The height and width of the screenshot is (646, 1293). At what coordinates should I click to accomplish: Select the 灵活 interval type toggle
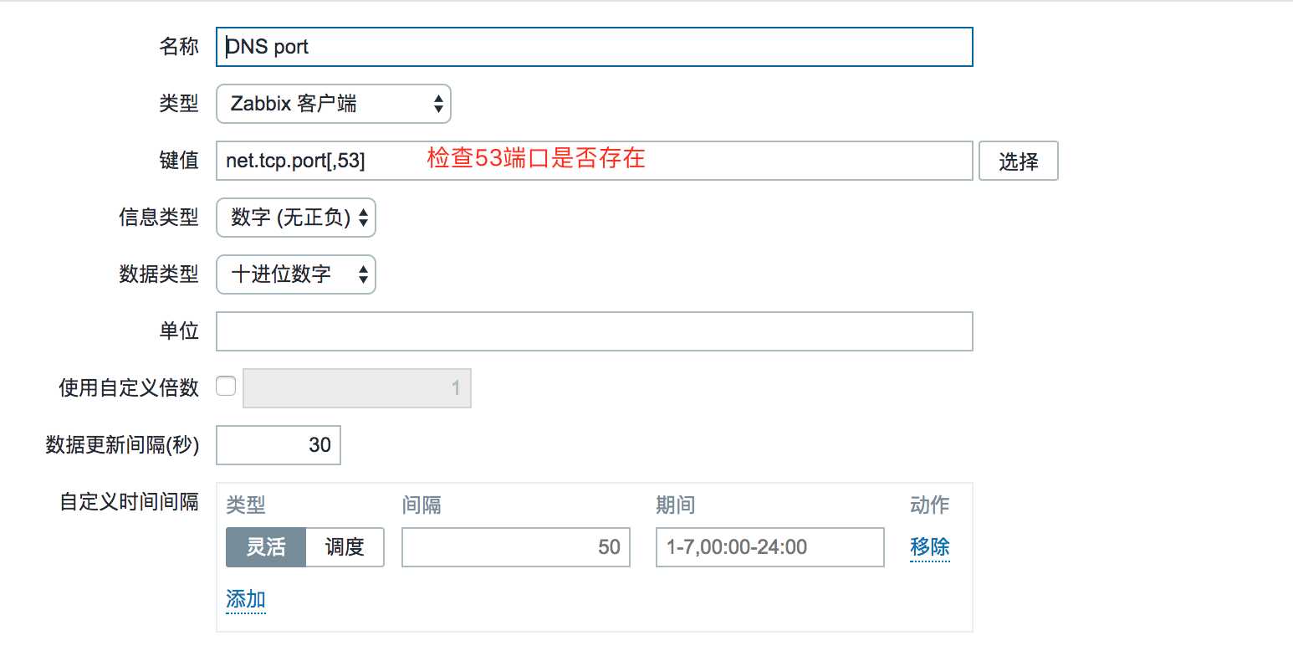[266, 547]
